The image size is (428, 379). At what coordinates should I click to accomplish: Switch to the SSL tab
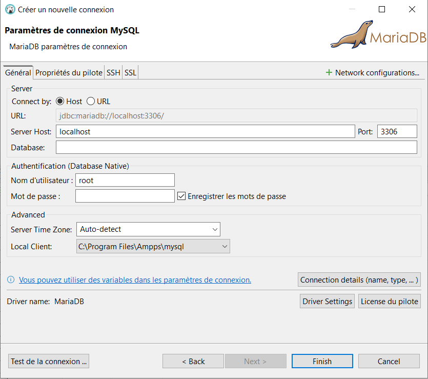coord(130,72)
